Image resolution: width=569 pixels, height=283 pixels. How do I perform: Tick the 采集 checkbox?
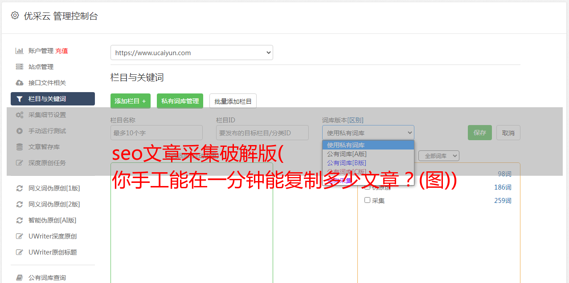tap(368, 200)
